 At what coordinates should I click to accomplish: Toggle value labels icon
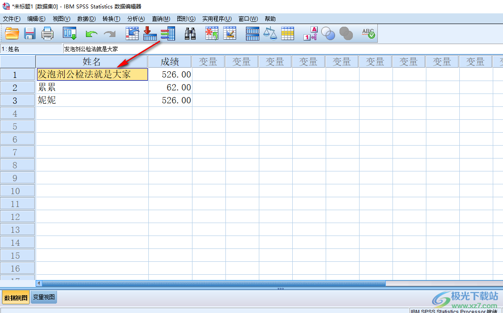(x=311, y=33)
